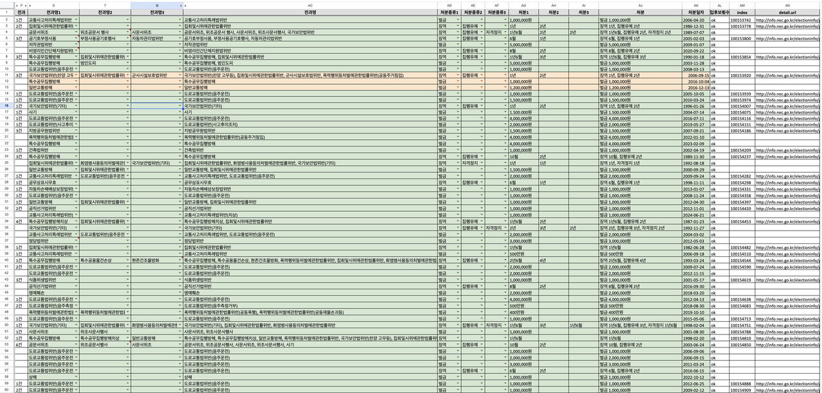
Task: Select column T header
Action: tap(105, 5)
